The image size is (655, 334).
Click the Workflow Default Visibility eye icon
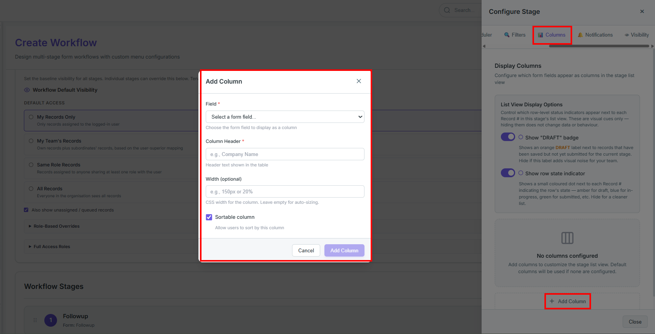point(27,90)
